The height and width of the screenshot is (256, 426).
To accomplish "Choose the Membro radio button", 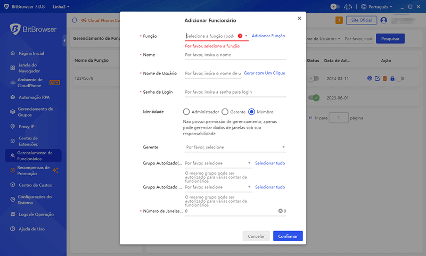I will point(252,112).
